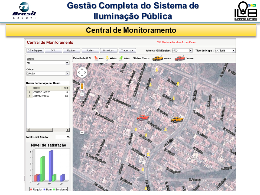Click the yellow pin near R. Messina
The height and width of the screenshot is (195, 260).
pos(146,135)
